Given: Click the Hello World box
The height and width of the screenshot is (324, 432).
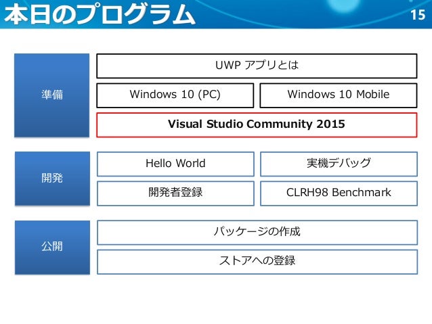Looking at the screenshot, I should tap(175, 164).
